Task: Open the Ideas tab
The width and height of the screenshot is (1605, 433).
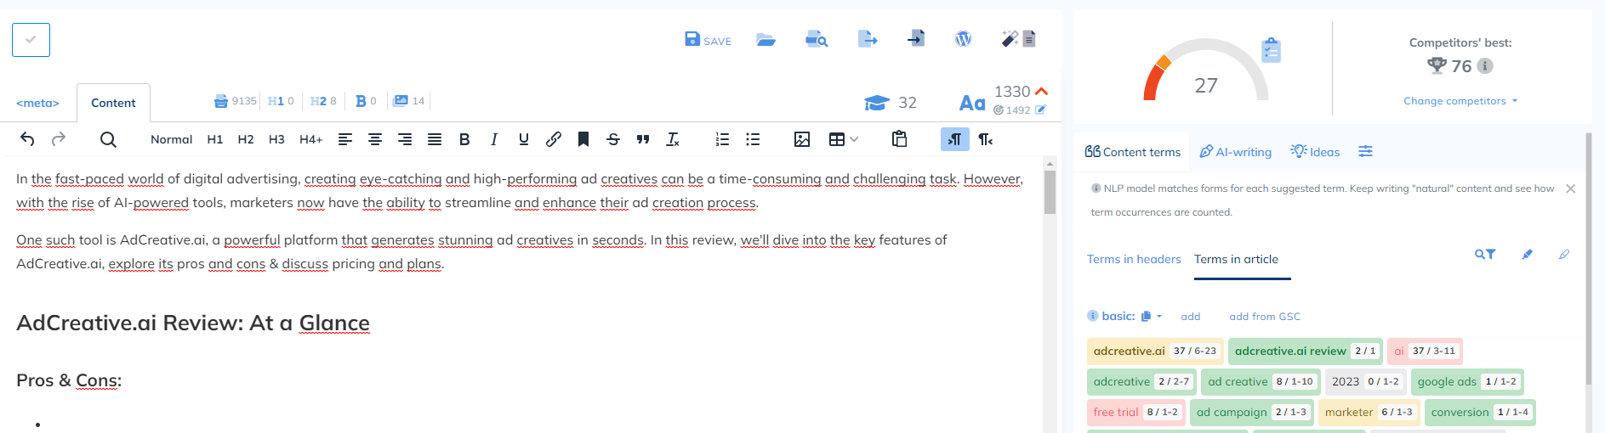Action: [x=1315, y=152]
